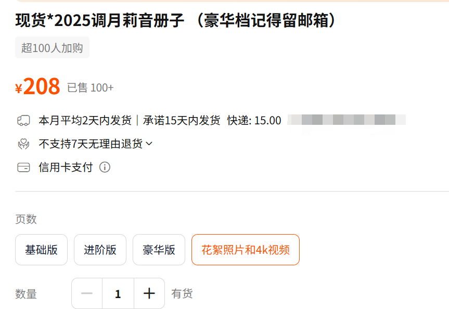This screenshot has height=309, width=449.
Task: Click the credit card icon
Action: pos(23,168)
